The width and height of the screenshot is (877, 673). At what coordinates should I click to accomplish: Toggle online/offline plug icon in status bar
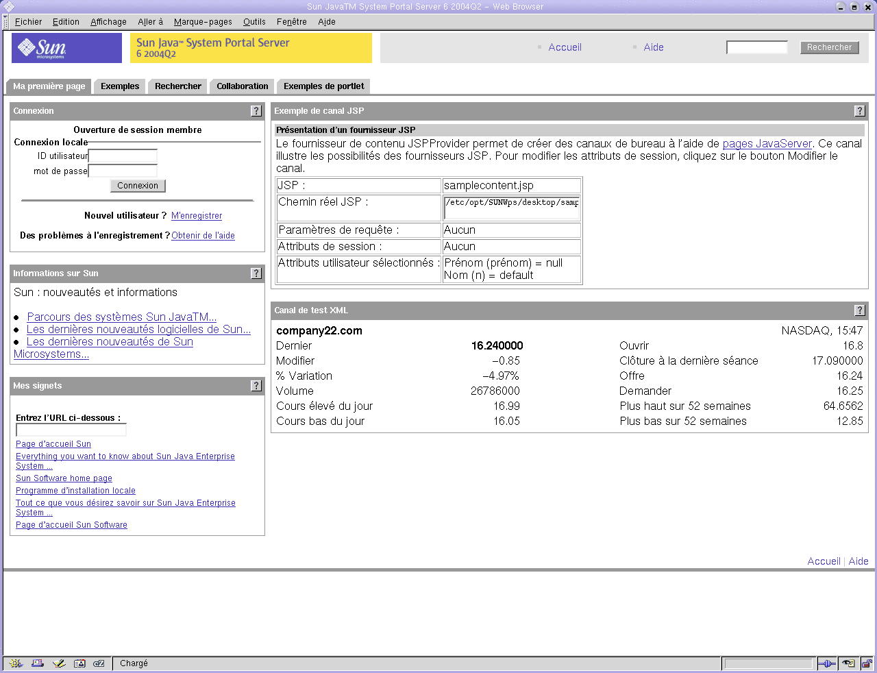point(828,663)
